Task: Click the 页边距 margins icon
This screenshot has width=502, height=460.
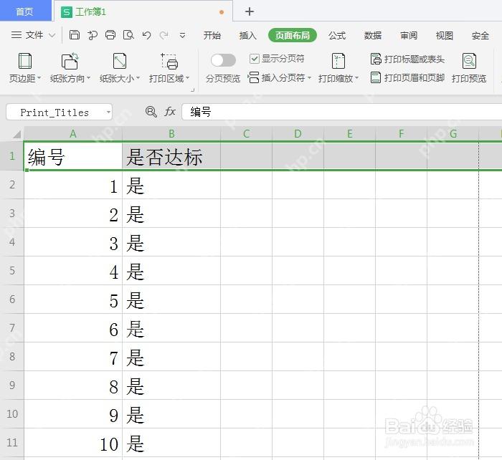Action: coord(25,61)
